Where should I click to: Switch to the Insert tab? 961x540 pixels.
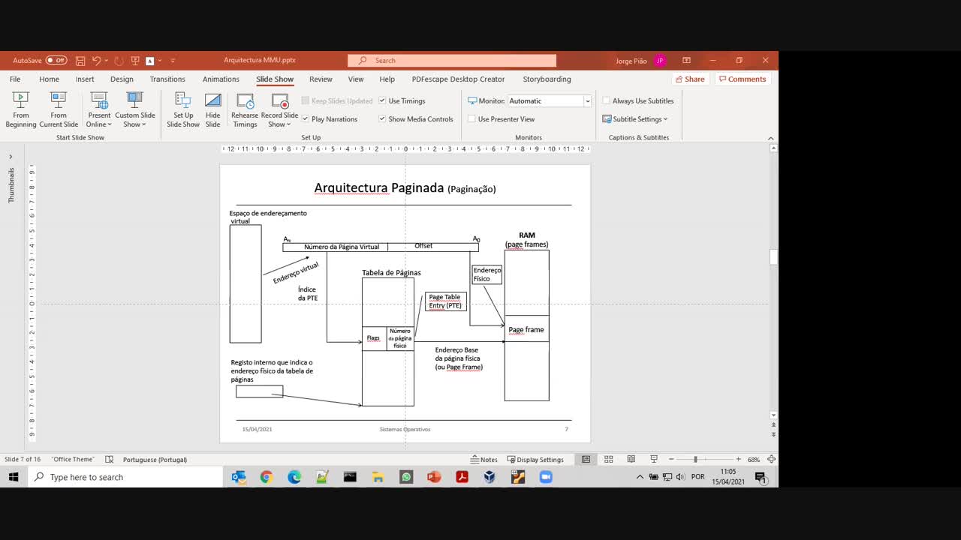(x=85, y=79)
